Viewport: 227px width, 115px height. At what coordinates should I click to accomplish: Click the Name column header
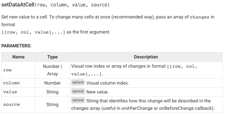coord(18,57)
